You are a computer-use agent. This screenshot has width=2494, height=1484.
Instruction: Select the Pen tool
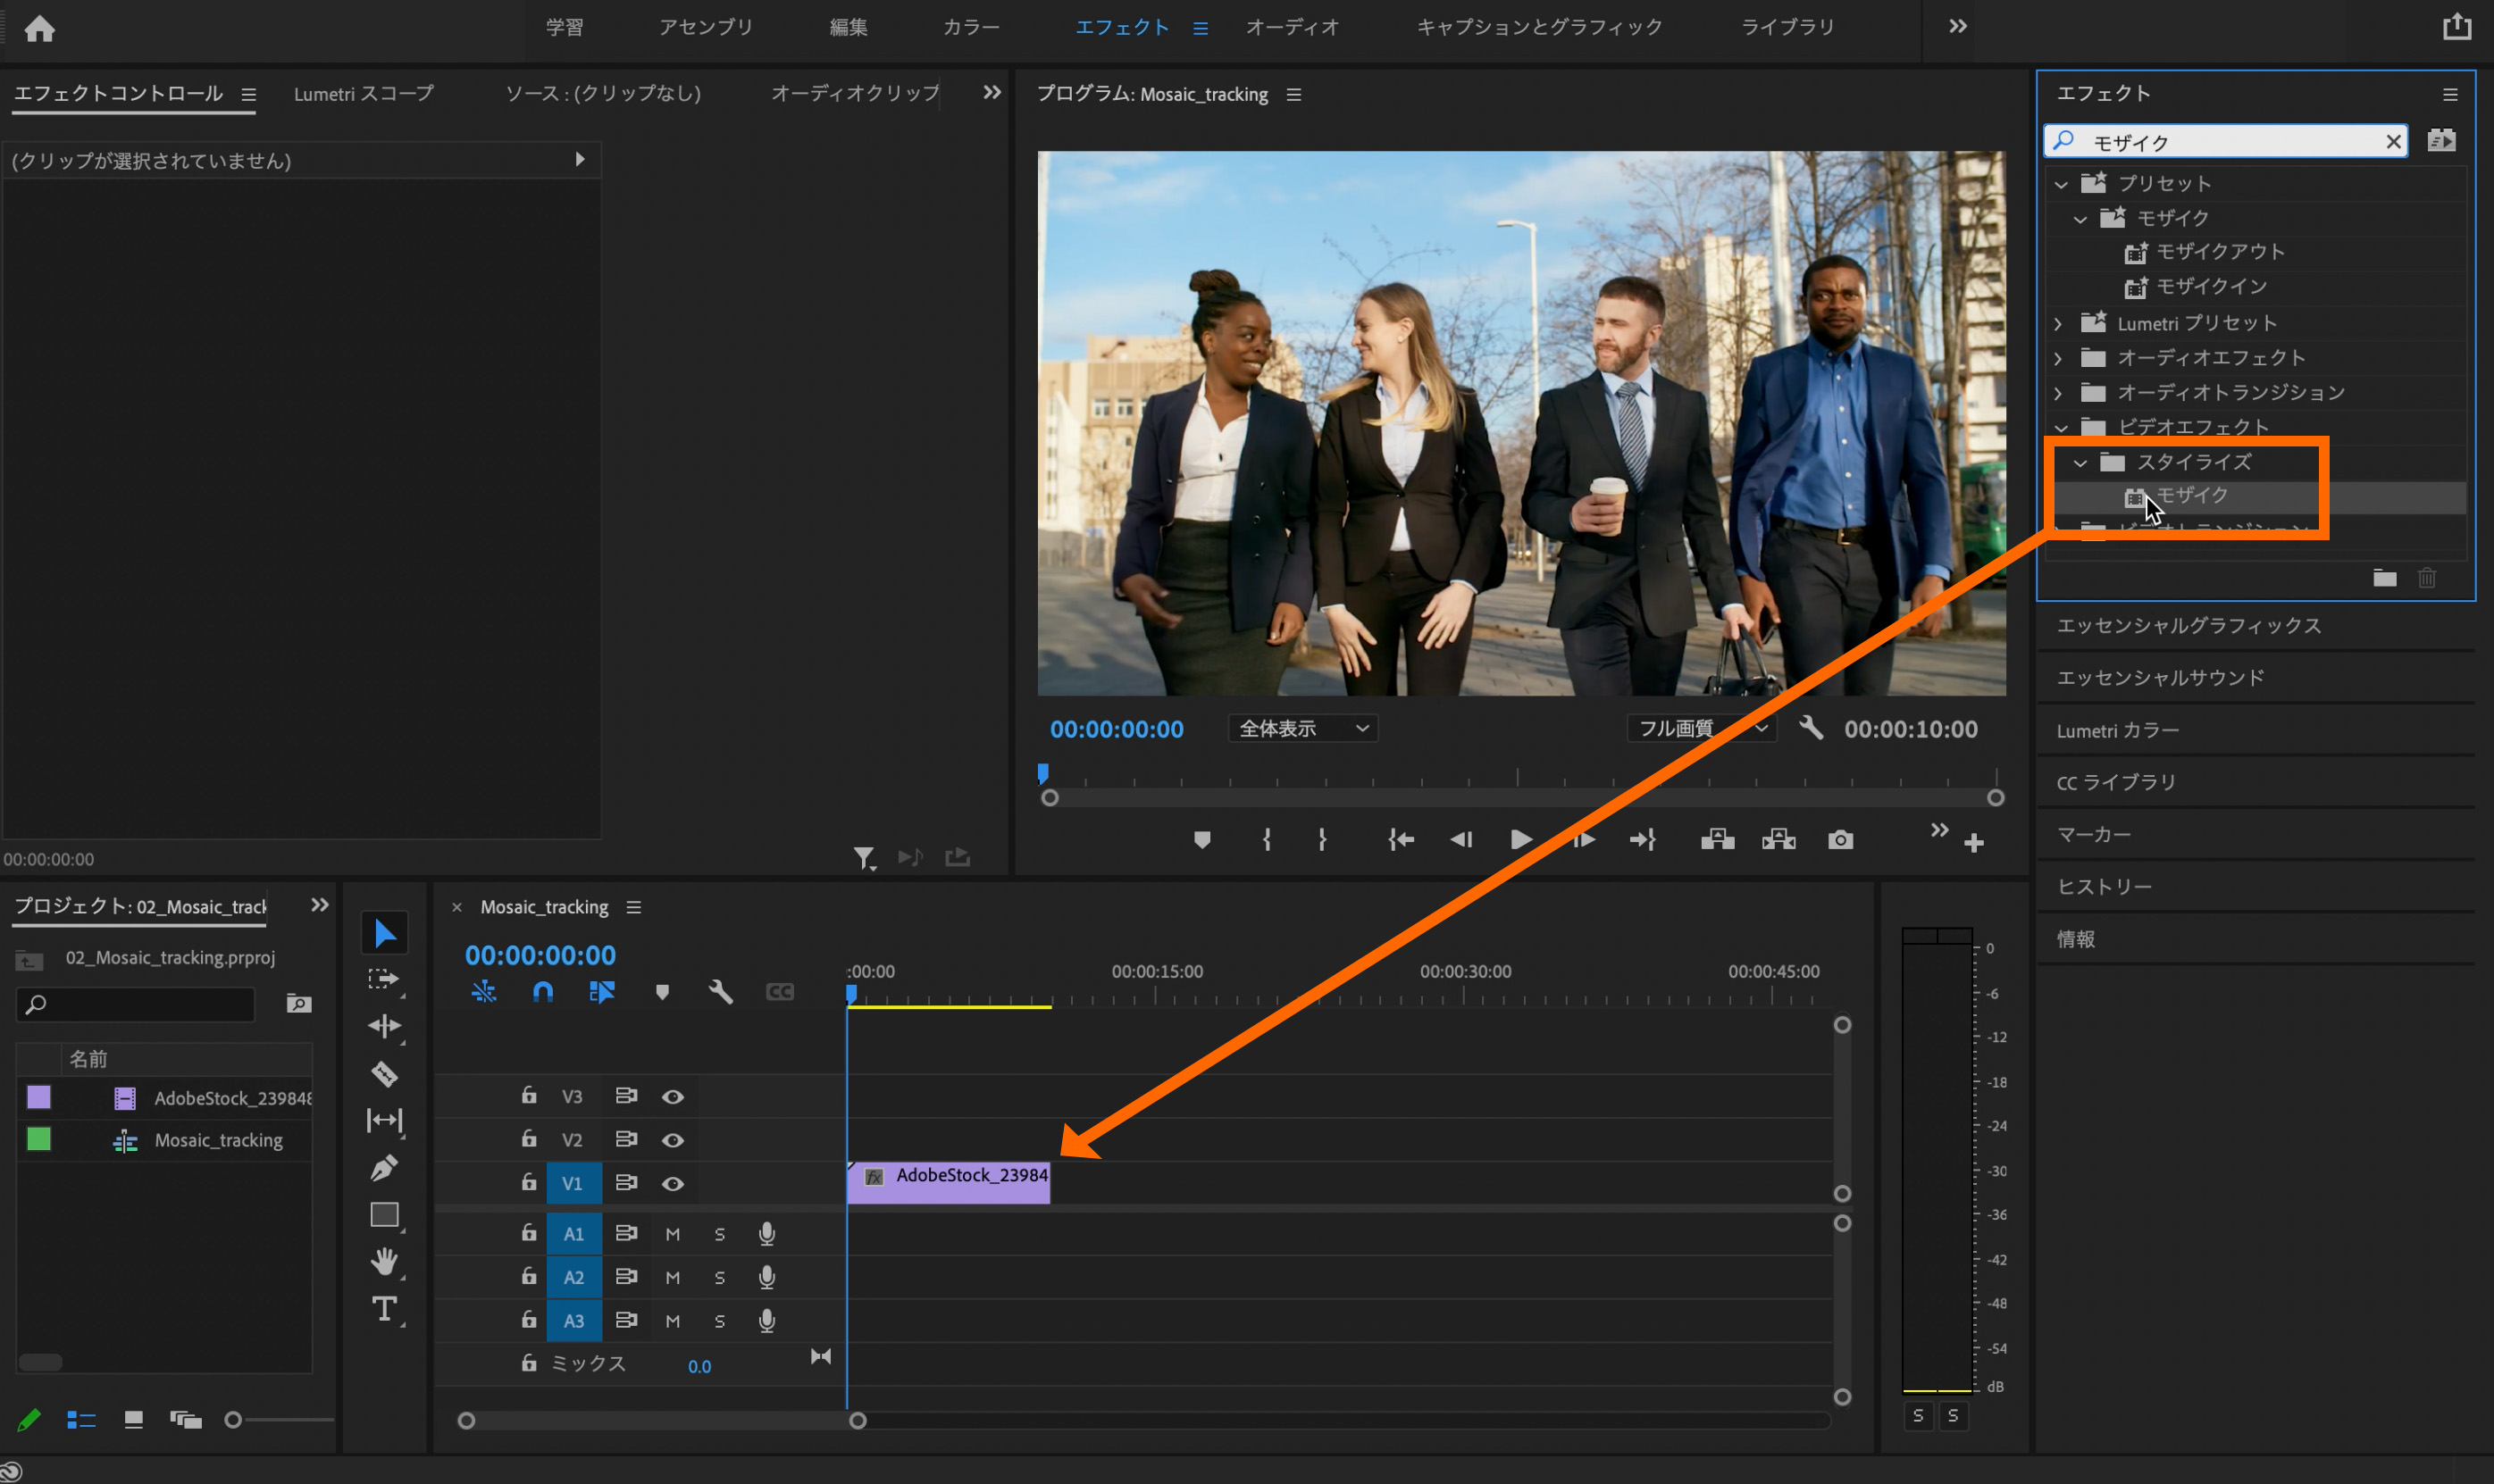384,1167
